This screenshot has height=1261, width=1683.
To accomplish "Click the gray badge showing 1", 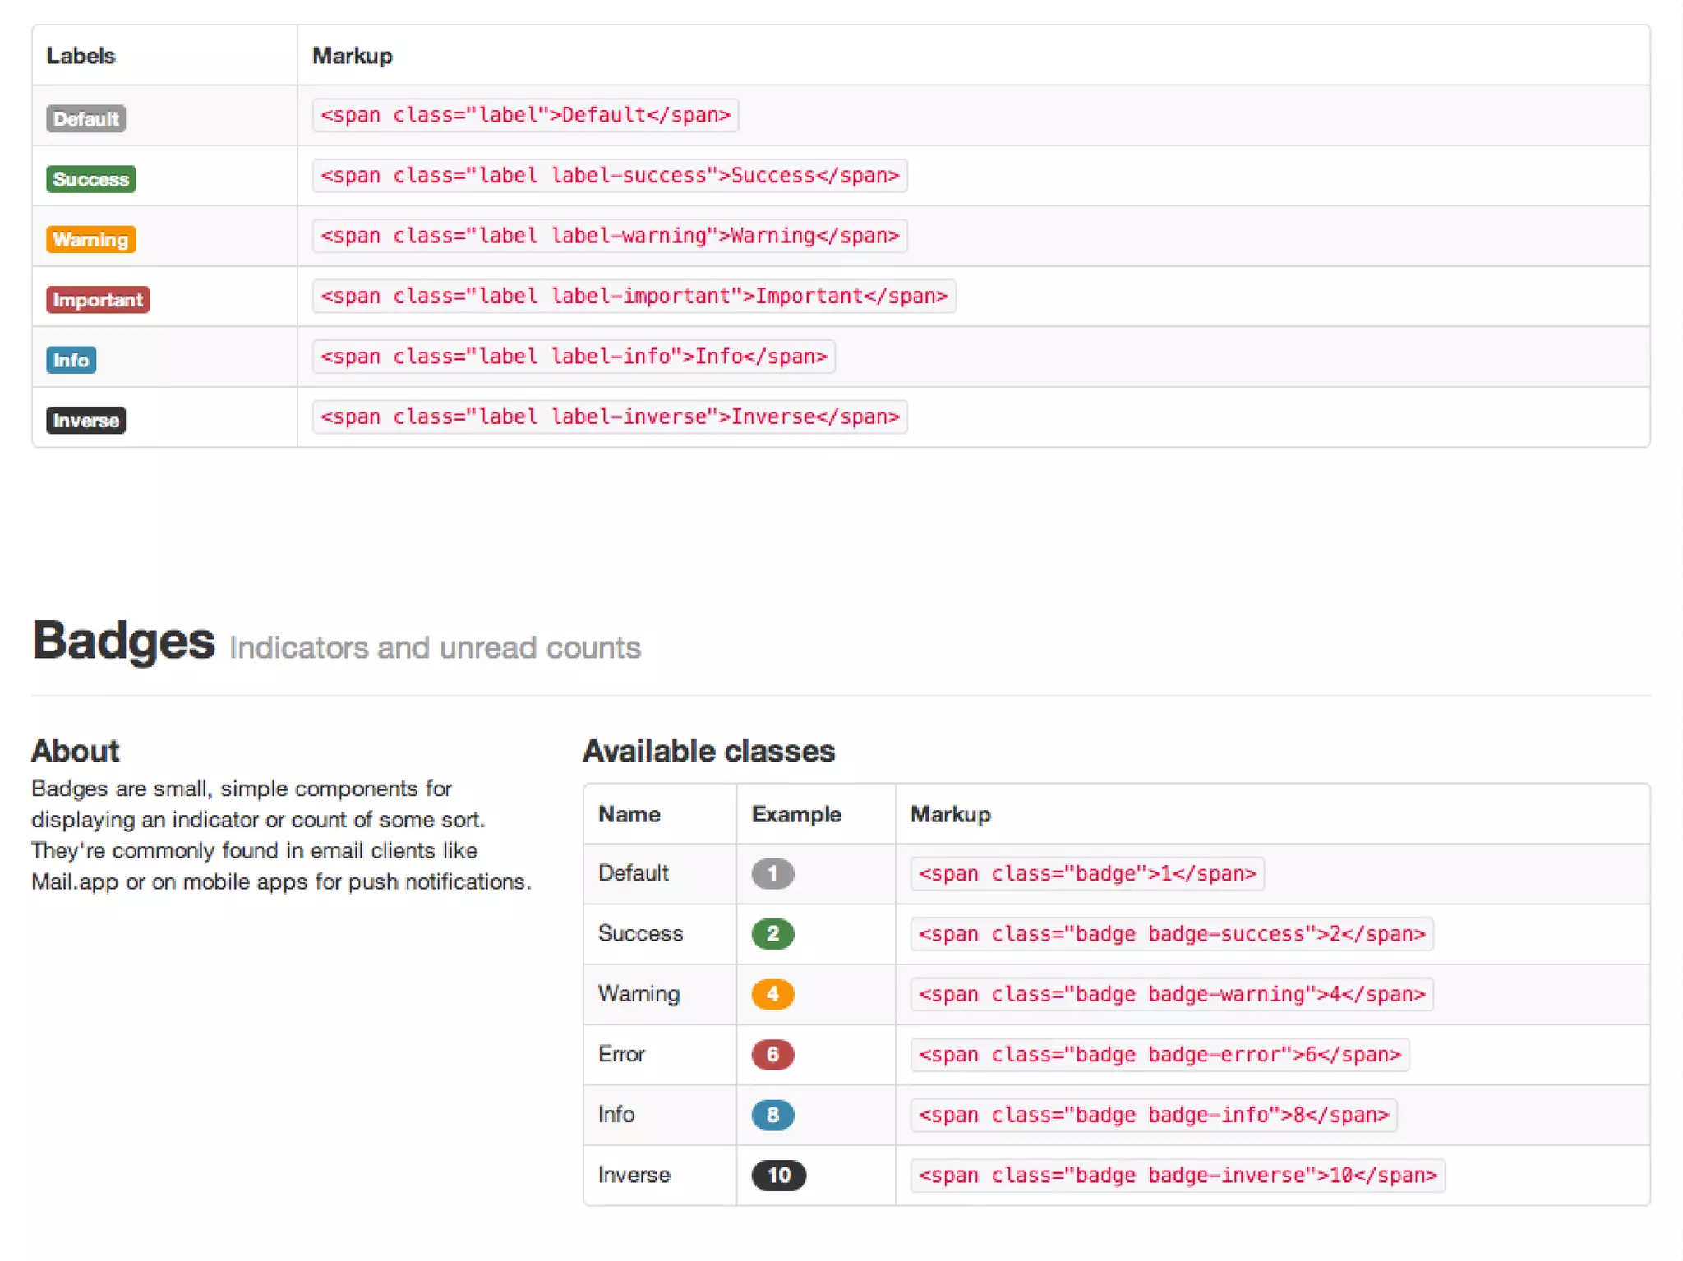I will (772, 873).
